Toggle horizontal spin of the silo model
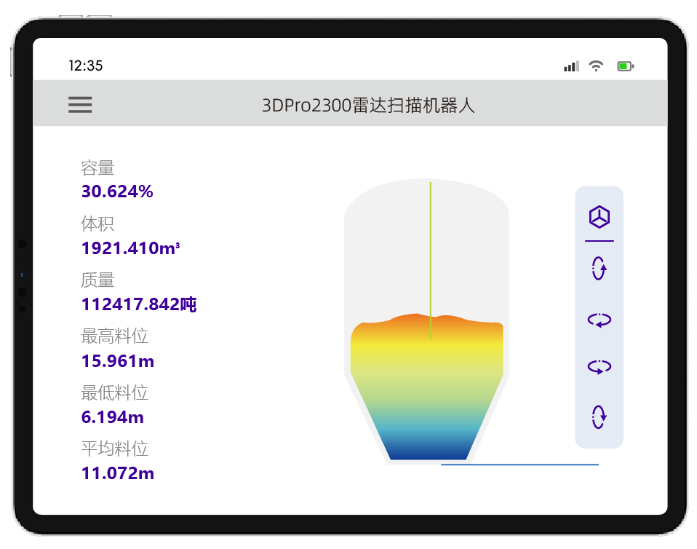Image resolution: width=697 pixels, height=549 pixels. click(x=599, y=320)
